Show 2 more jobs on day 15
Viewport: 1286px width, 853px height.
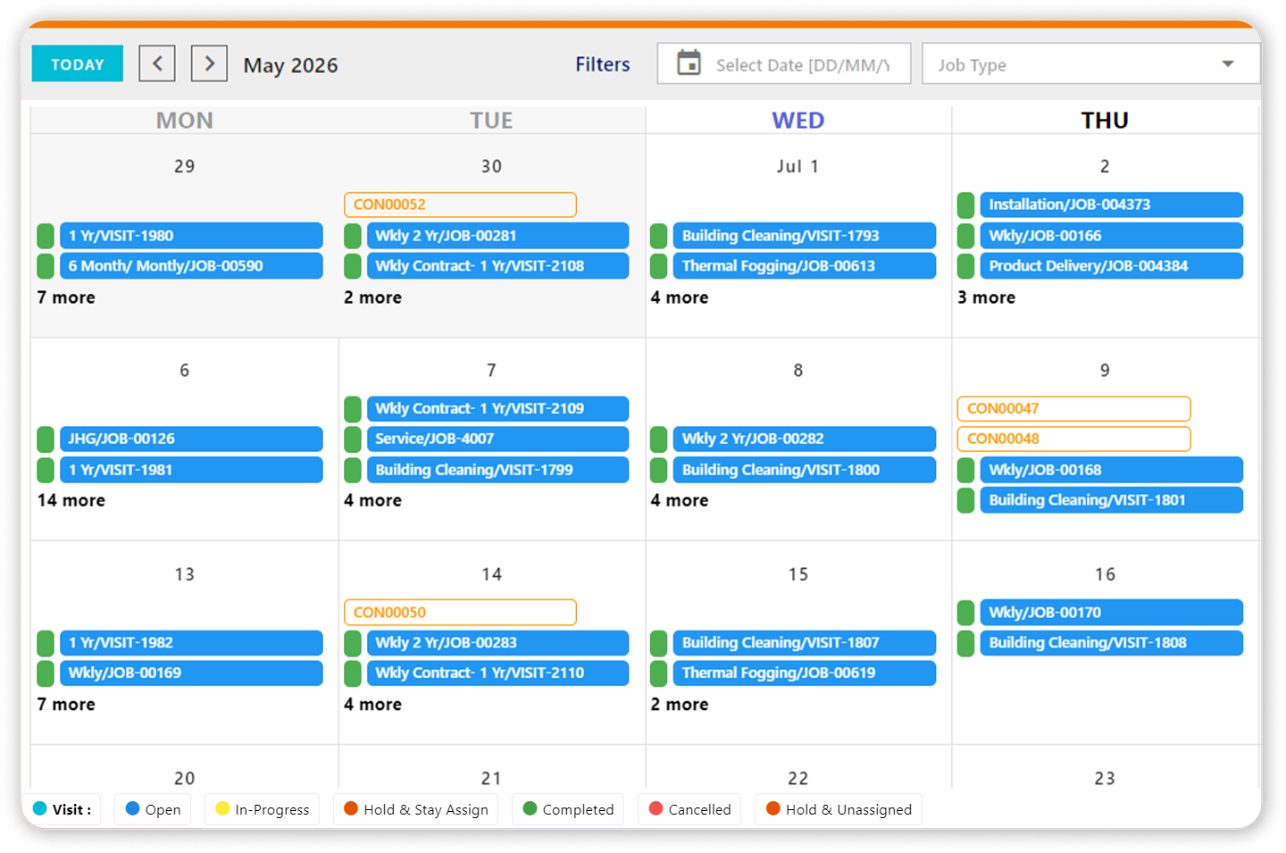coord(680,705)
